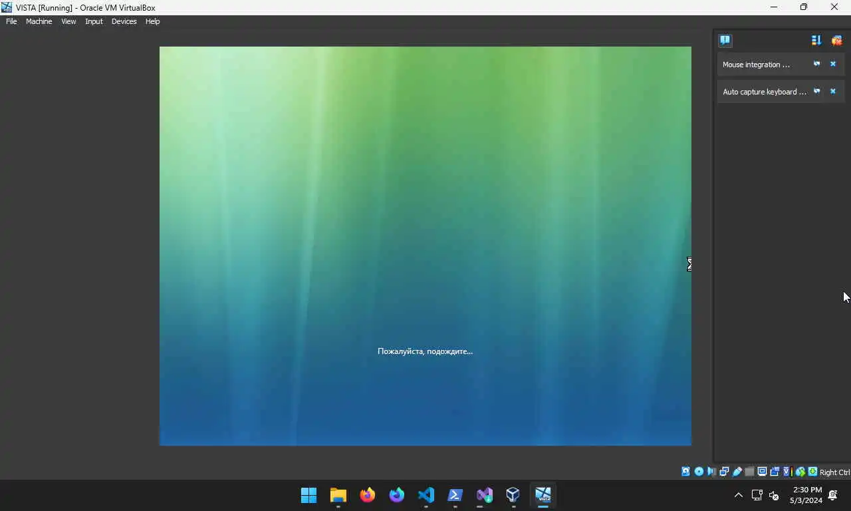Open Firefox from the taskbar
The height and width of the screenshot is (511, 851).
368,495
